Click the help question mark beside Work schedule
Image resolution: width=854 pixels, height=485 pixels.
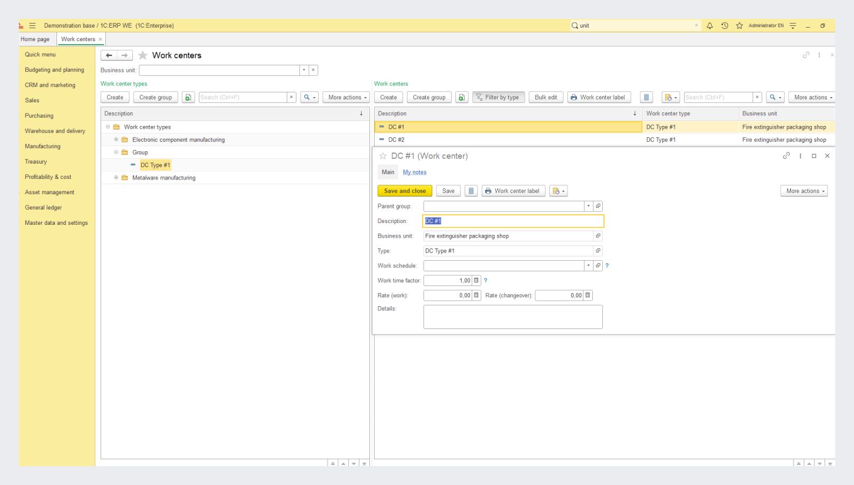tap(606, 265)
